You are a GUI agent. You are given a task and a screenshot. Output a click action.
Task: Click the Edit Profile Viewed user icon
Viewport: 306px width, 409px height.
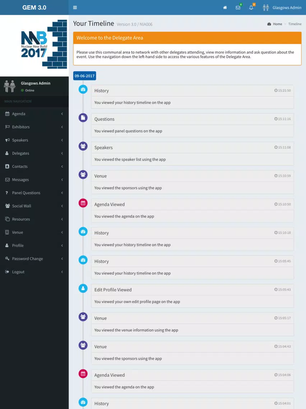pyautogui.click(x=83, y=288)
